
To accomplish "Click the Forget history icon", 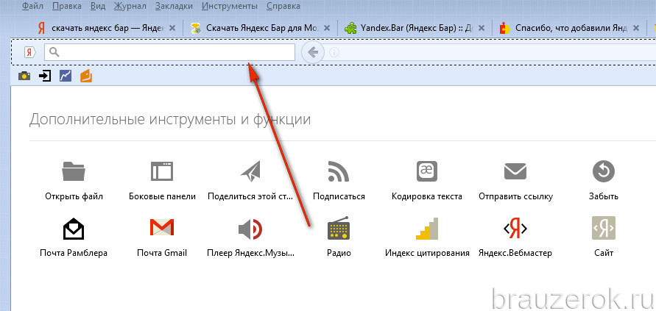I will (x=603, y=171).
